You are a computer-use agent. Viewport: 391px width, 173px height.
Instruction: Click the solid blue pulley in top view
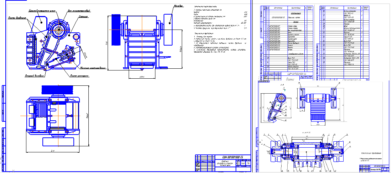(x=57, y=90)
